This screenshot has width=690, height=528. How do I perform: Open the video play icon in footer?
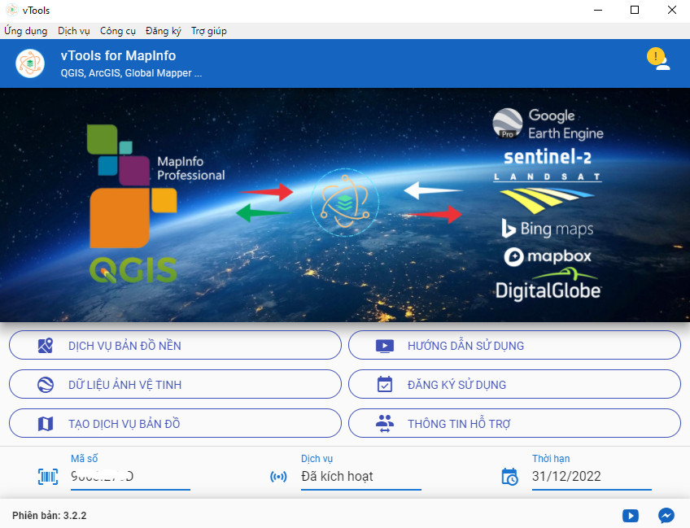630,515
